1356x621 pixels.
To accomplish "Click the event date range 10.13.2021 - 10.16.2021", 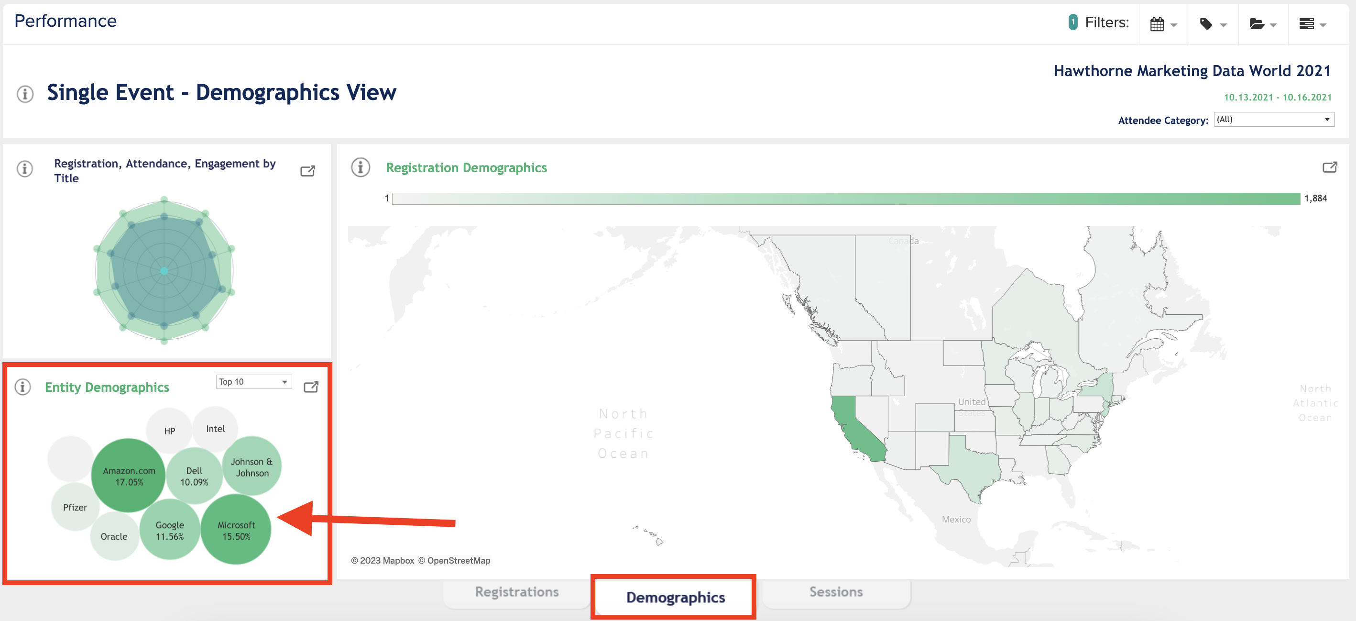I will point(1278,98).
